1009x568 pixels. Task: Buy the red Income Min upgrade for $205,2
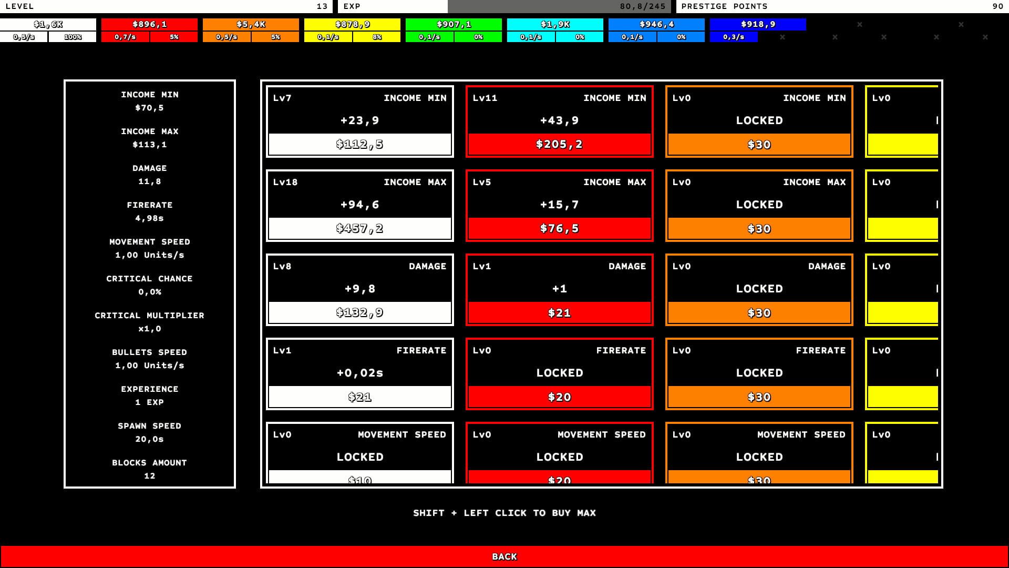559,144
